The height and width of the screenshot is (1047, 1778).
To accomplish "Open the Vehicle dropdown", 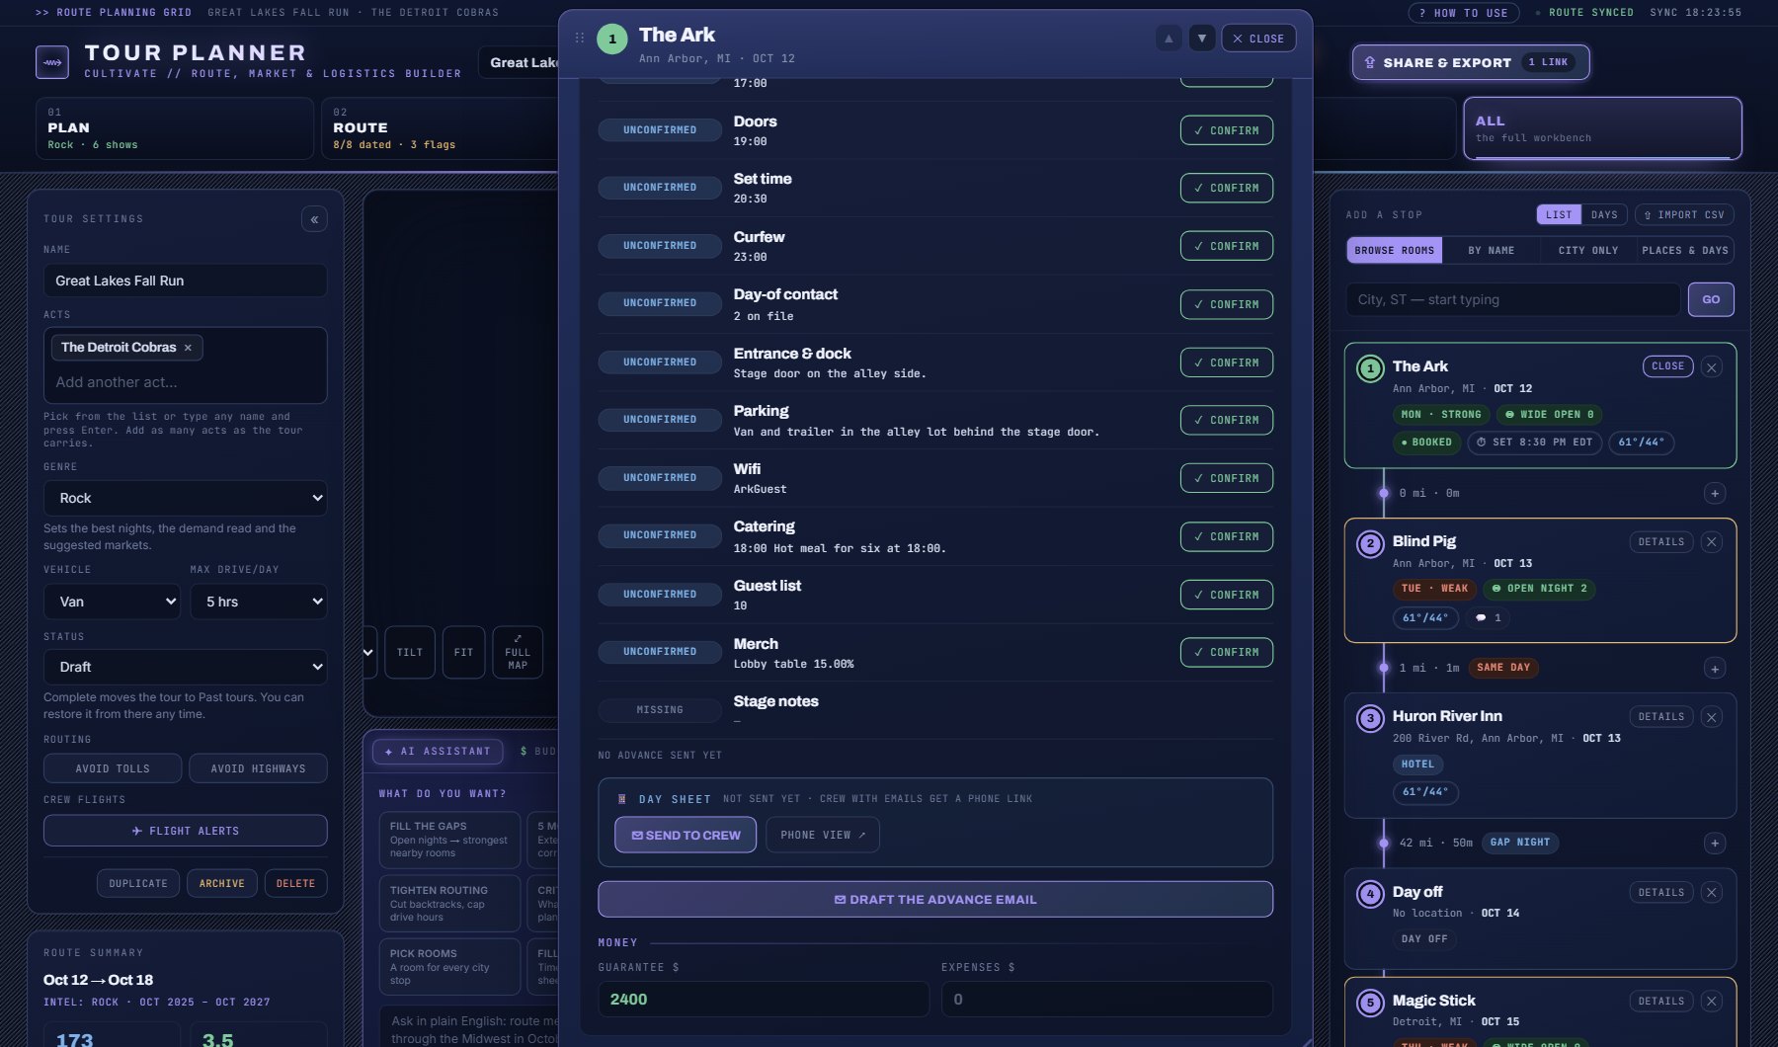I will [112, 602].
